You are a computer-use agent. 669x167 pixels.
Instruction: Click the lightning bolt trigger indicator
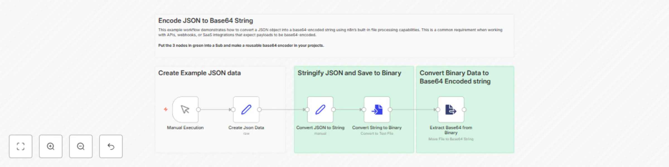(x=165, y=110)
